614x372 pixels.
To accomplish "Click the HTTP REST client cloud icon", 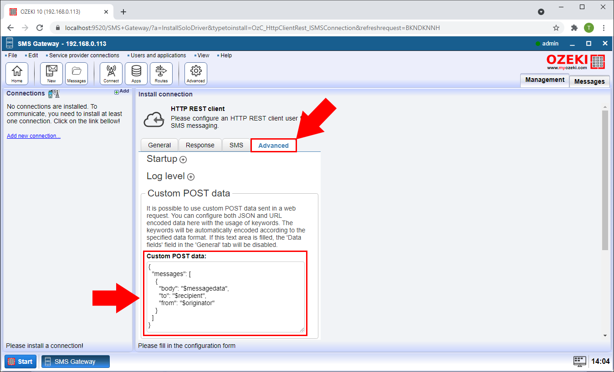I will tap(154, 119).
